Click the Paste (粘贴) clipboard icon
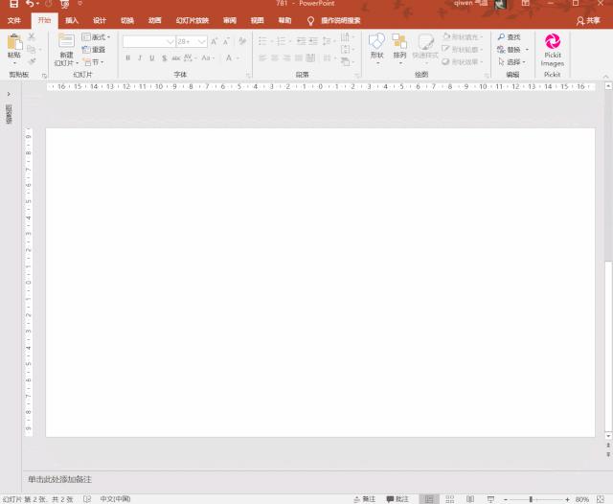 [13, 45]
